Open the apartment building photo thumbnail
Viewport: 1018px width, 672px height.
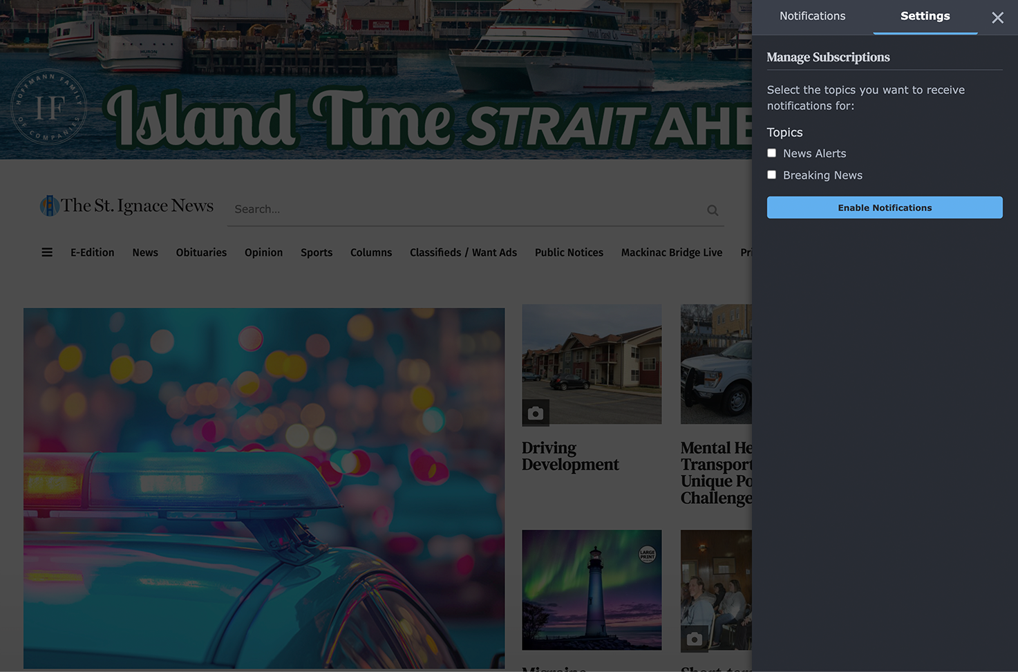click(592, 364)
